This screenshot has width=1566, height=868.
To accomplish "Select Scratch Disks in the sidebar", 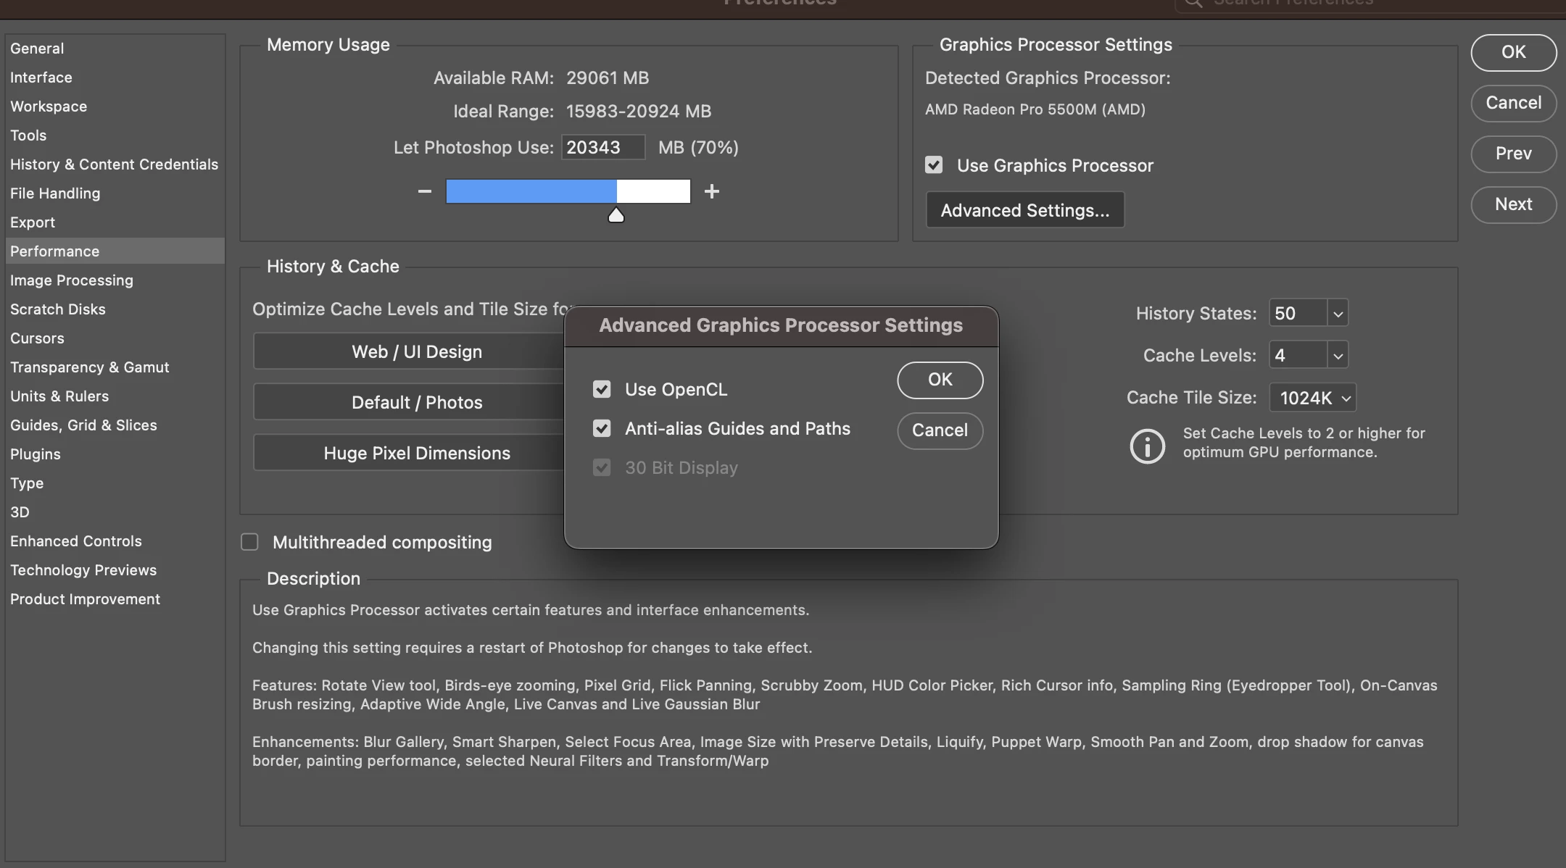I will (x=58, y=309).
